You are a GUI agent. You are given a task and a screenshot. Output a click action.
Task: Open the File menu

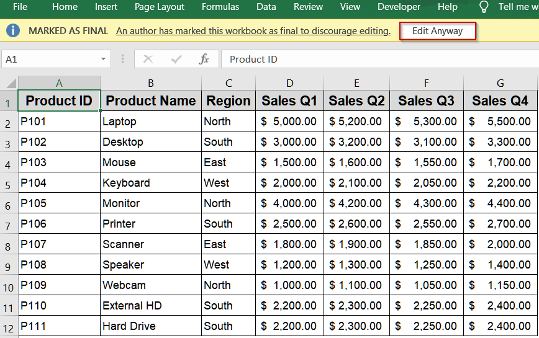[20, 7]
